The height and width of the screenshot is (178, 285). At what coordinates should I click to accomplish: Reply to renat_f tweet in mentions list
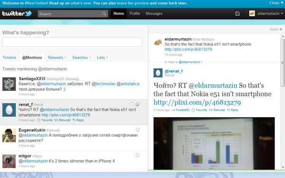click(78, 120)
